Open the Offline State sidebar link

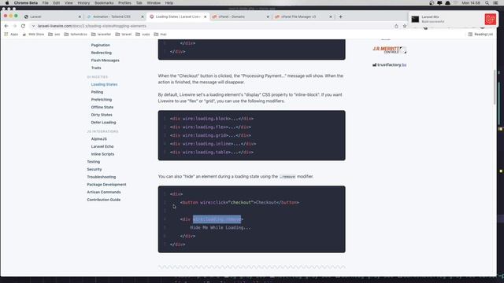(102, 107)
